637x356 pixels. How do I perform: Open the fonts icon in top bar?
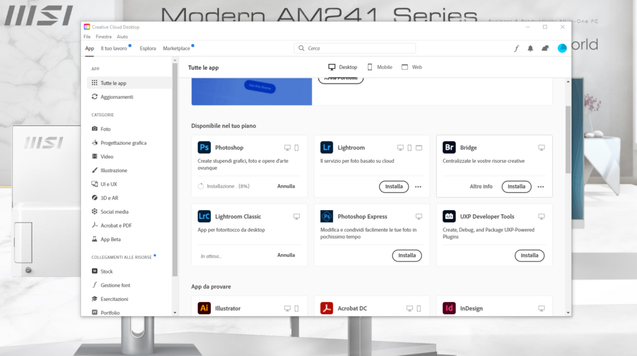tap(516, 48)
